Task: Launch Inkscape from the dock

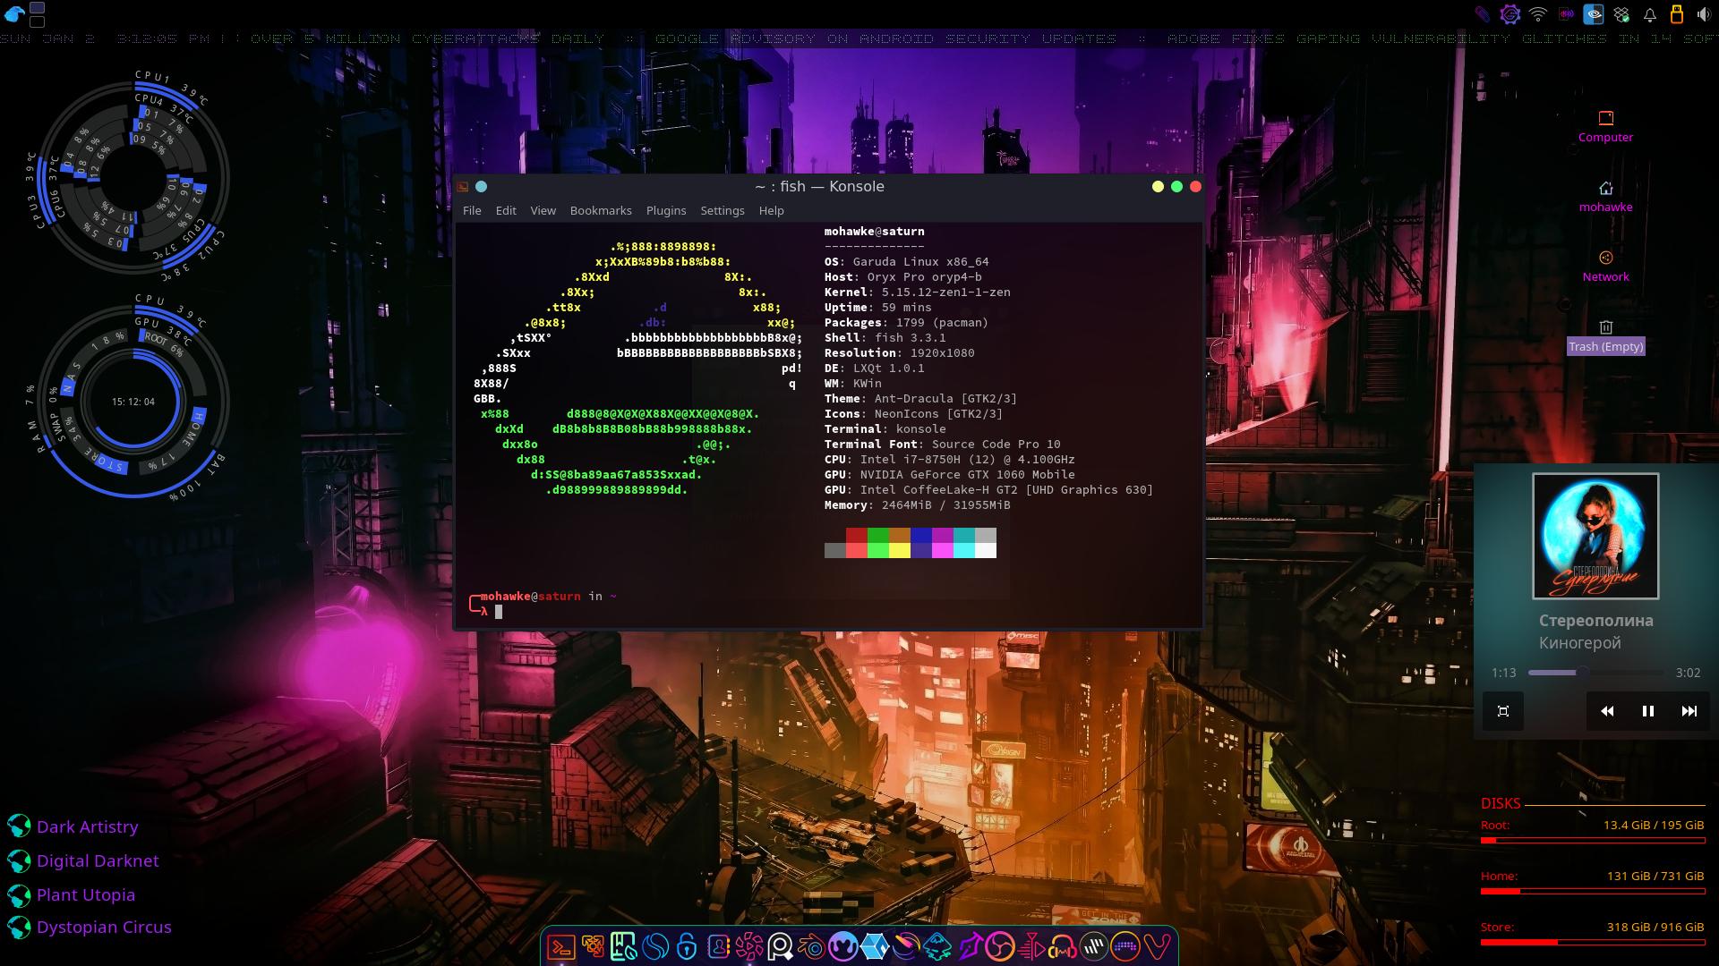Action: click(x=936, y=946)
